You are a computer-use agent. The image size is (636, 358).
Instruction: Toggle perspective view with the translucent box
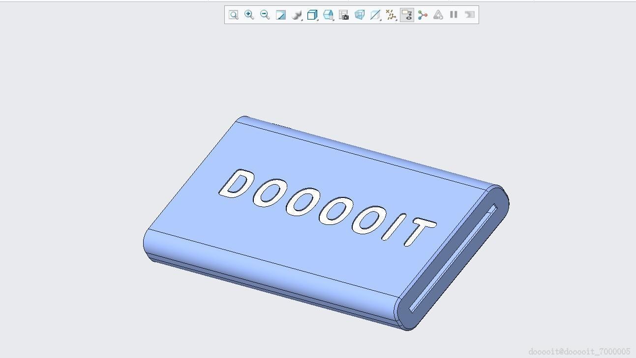coord(360,15)
